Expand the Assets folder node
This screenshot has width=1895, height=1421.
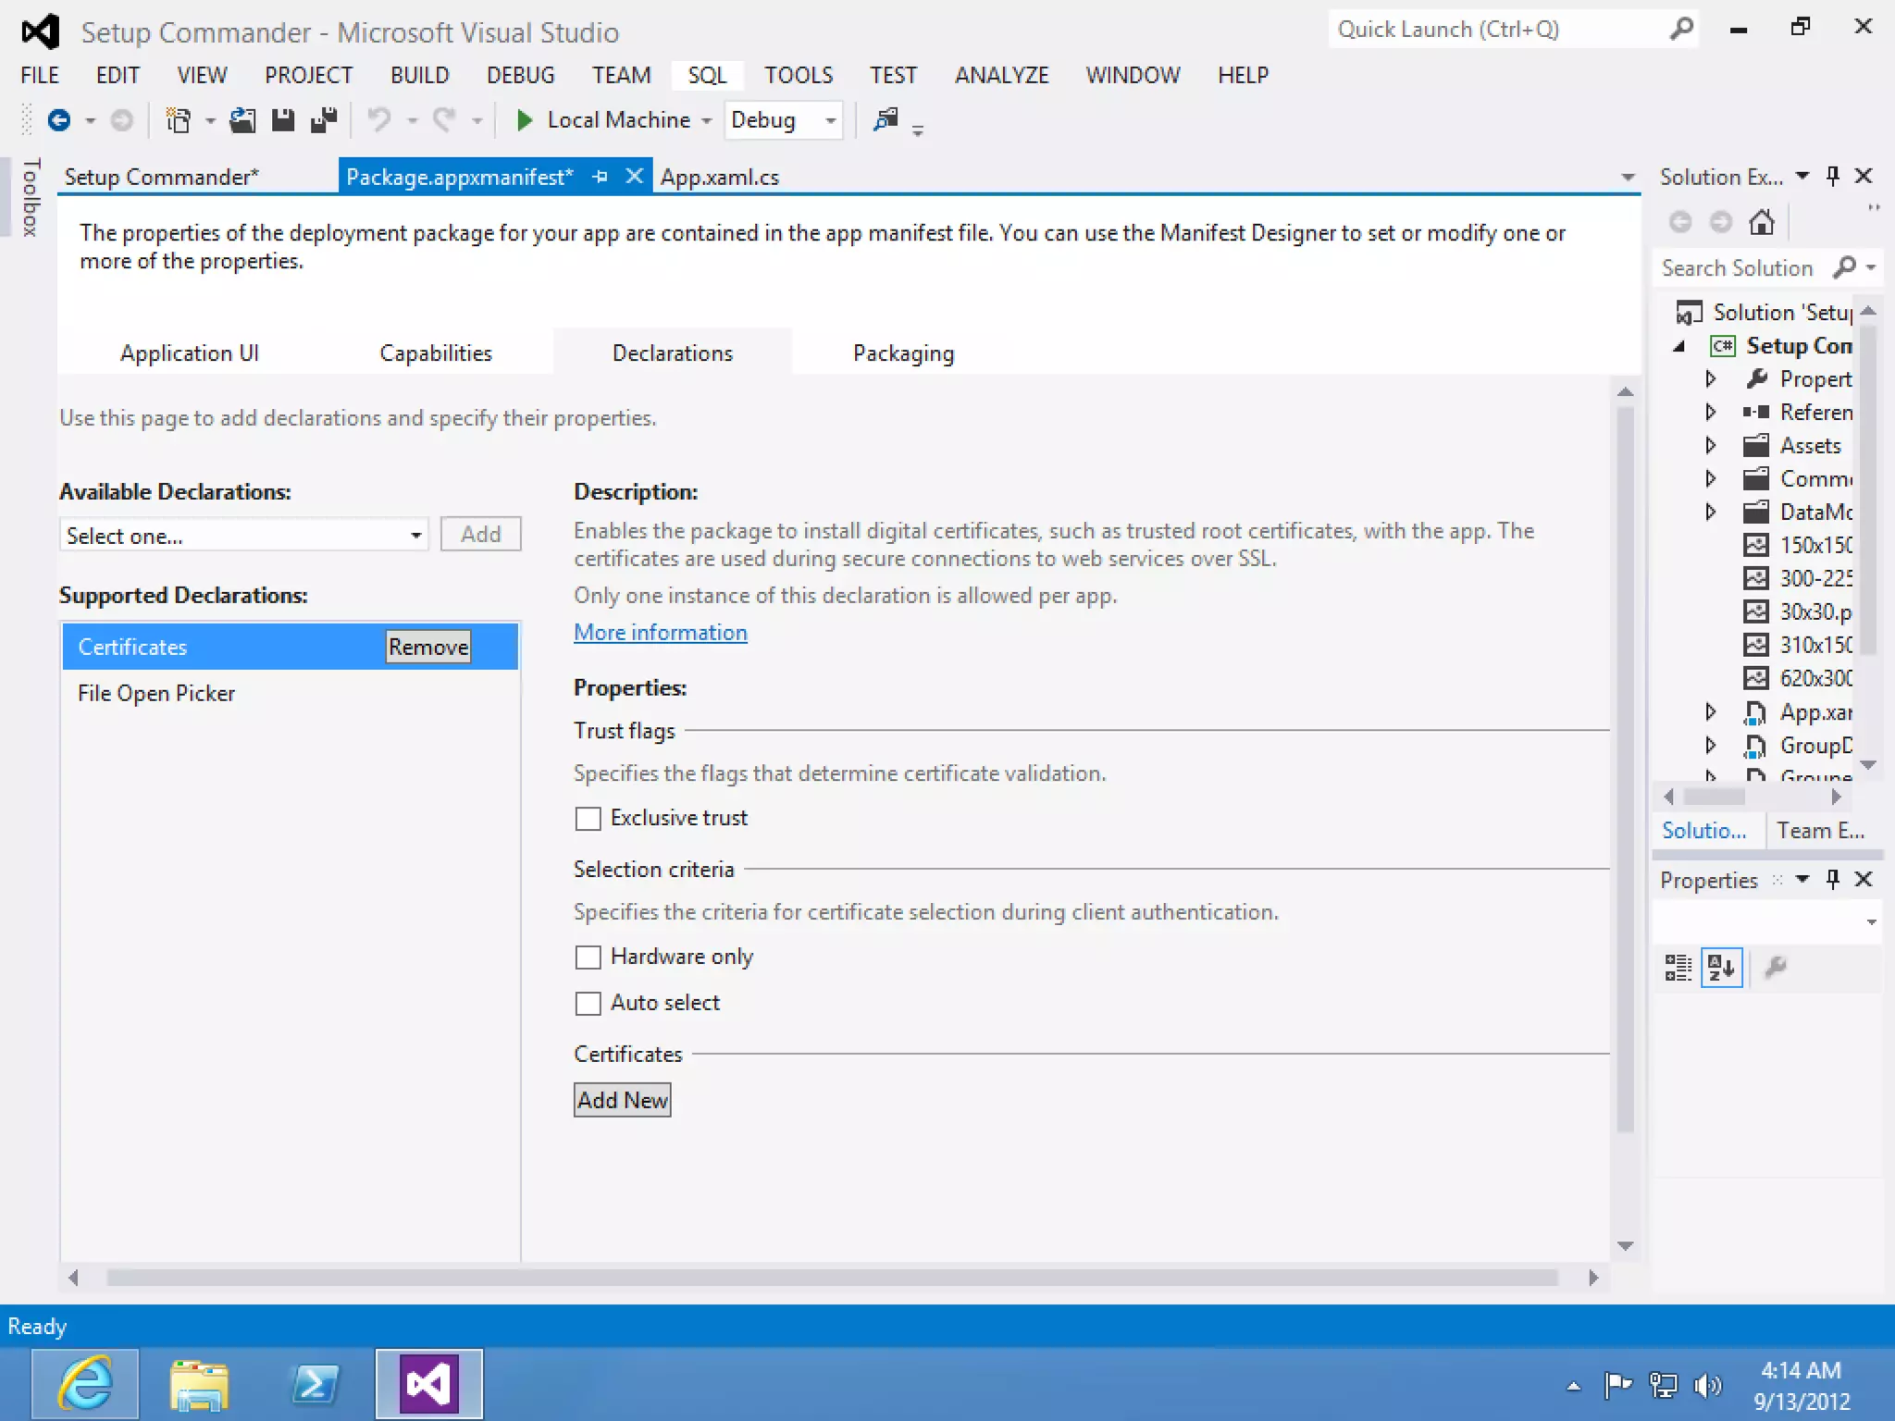coord(1710,446)
